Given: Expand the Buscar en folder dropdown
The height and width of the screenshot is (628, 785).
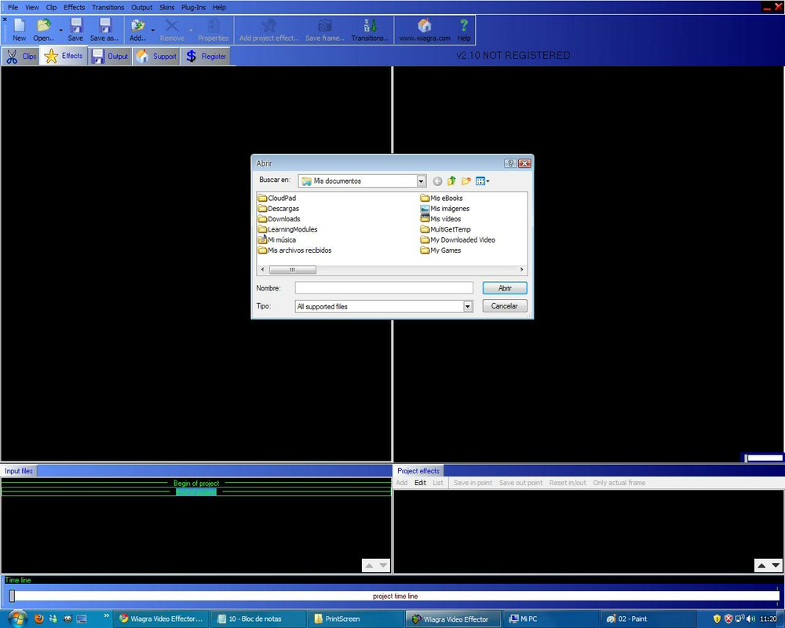Looking at the screenshot, I should pos(421,181).
